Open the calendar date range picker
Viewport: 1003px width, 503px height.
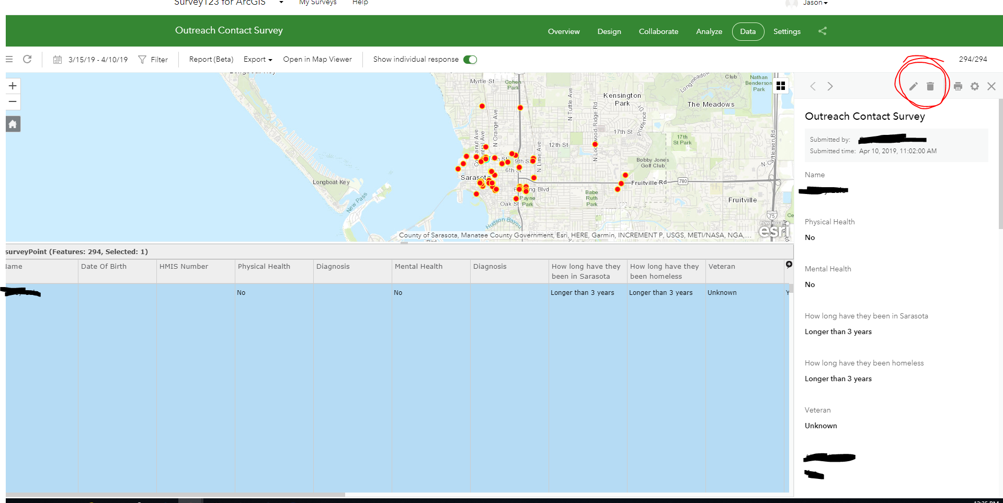[58, 60]
